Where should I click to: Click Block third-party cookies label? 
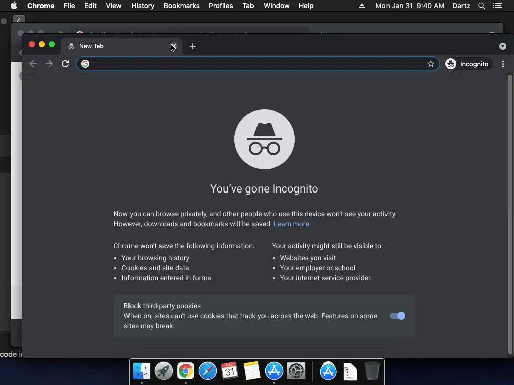pos(162,306)
